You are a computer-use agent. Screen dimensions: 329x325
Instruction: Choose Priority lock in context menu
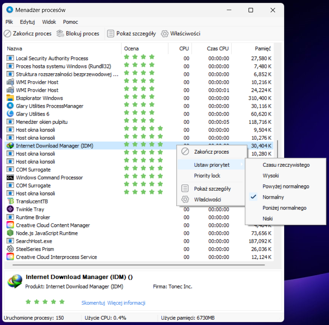(207, 176)
